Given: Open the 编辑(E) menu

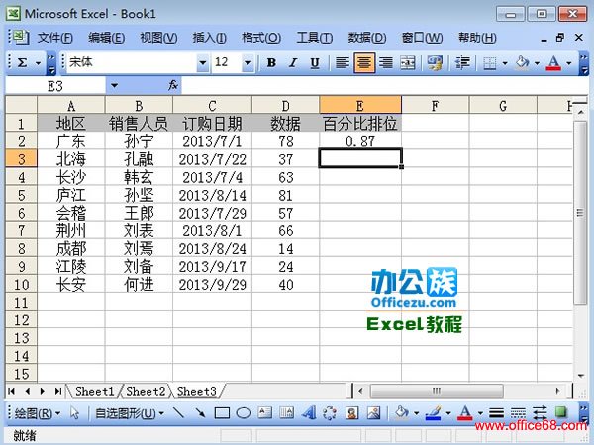Looking at the screenshot, I should pos(107,38).
